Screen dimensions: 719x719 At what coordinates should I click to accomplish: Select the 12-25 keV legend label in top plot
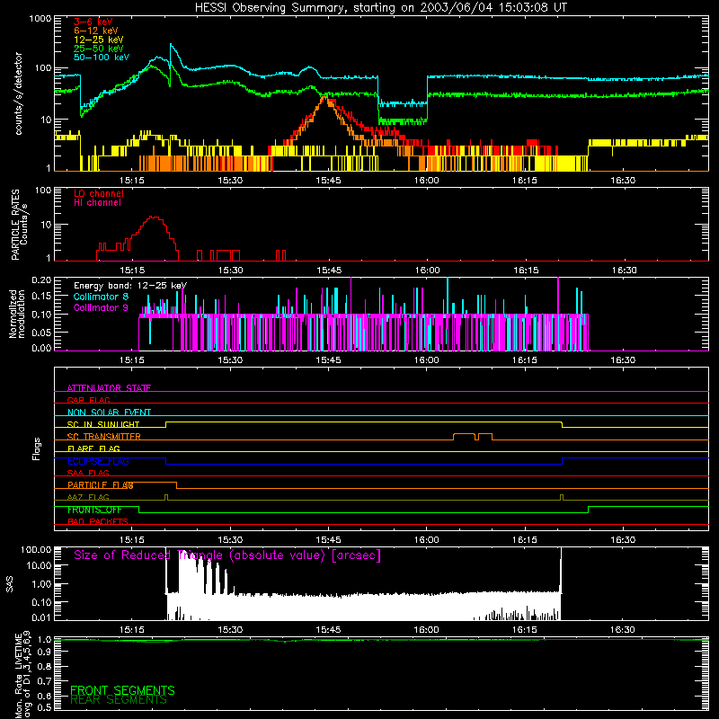click(98, 40)
